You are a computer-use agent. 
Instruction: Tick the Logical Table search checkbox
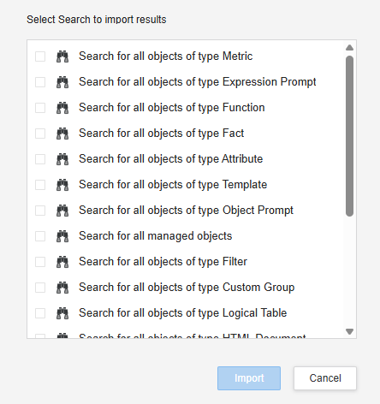point(40,313)
